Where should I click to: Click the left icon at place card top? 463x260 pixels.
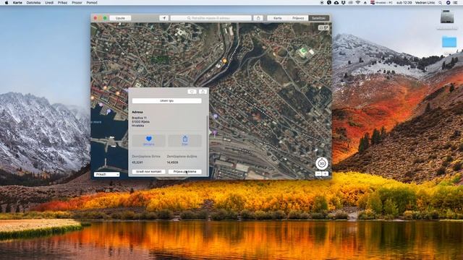pyautogui.click(x=192, y=92)
